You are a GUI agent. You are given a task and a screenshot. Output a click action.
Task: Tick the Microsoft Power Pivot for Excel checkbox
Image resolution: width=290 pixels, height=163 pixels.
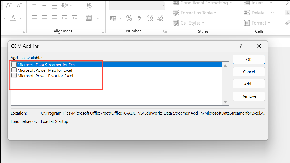point(14,76)
